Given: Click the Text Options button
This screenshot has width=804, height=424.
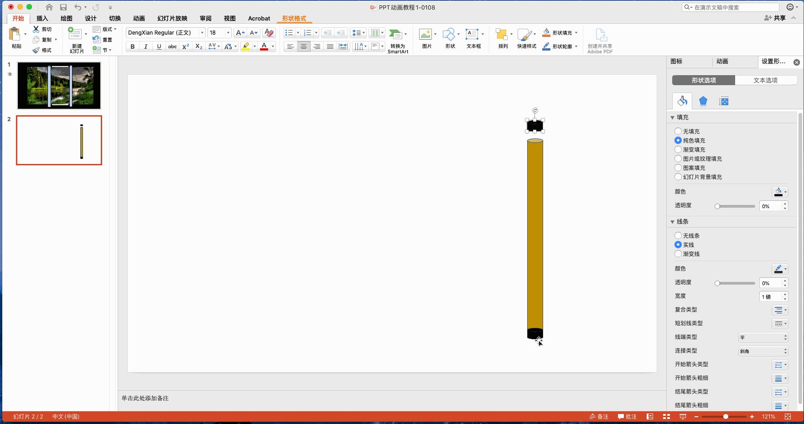Looking at the screenshot, I should coord(765,80).
